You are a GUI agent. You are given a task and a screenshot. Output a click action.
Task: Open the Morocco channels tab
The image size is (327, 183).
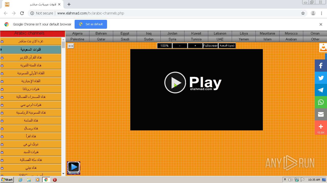point(291,33)
